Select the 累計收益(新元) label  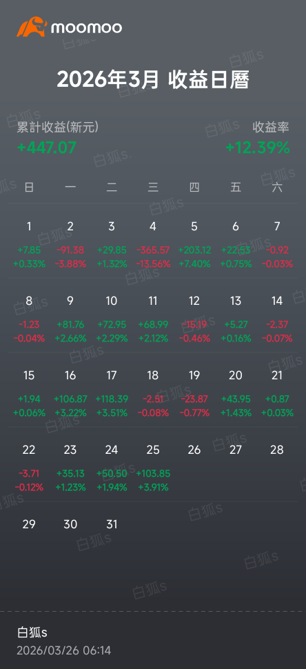click(x=57, y=127)
